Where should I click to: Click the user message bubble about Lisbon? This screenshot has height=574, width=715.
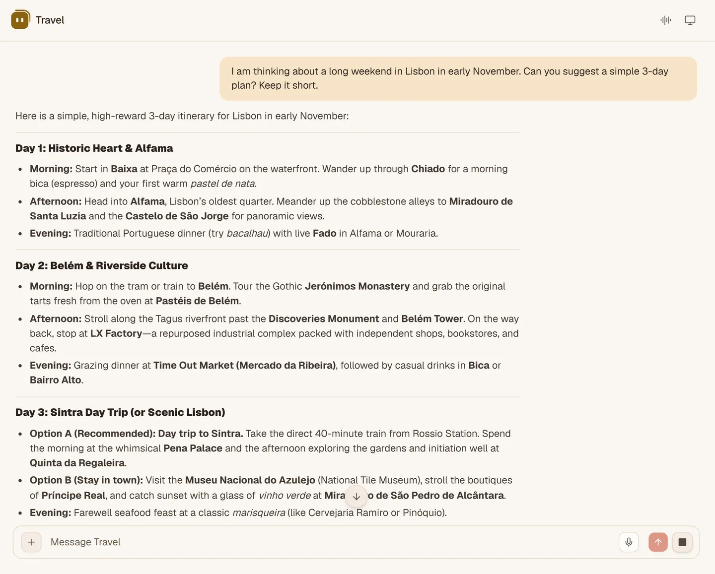[458, 78]
